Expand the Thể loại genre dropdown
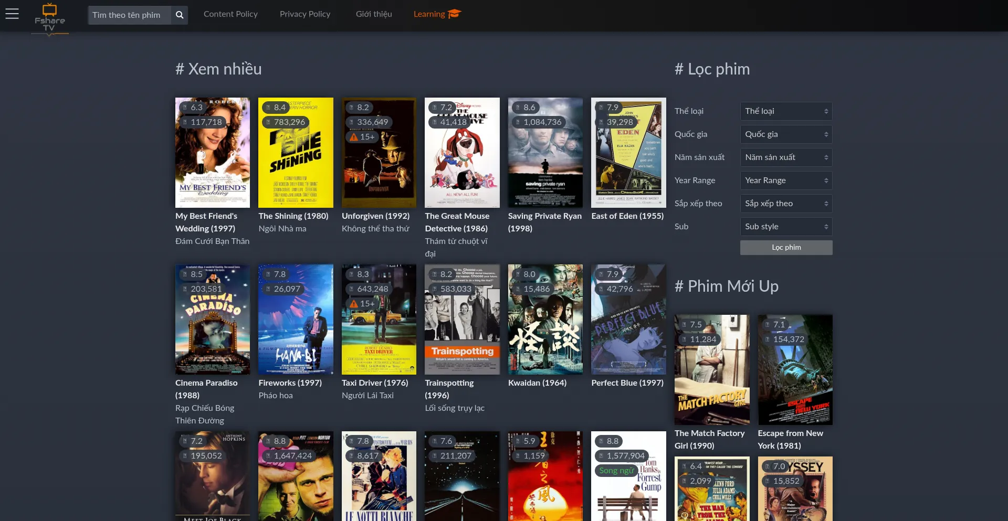The height and width of the screenshot is (521, 1008). 786,111
